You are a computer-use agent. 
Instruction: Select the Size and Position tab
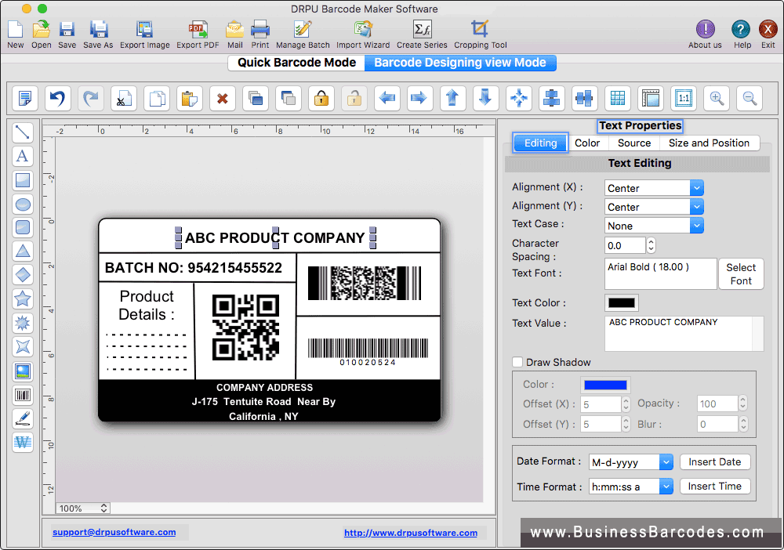coord(709,143)
